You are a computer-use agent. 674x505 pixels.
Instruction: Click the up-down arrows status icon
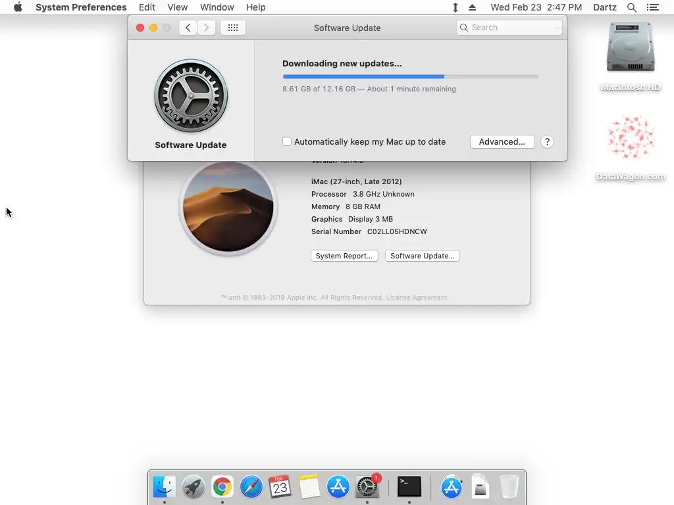455,7
